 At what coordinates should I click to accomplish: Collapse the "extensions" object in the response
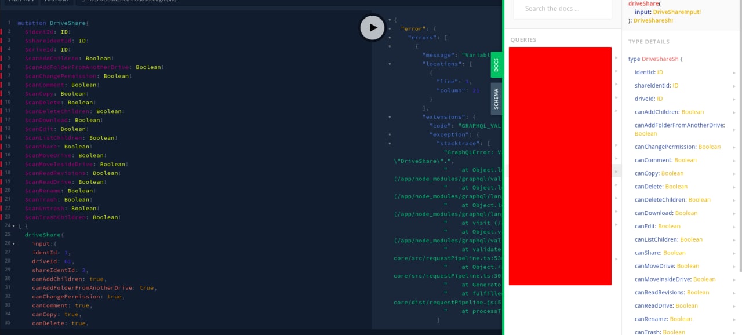(x=390, y=116)
